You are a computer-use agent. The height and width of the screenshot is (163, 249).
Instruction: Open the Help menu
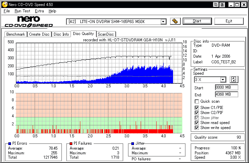tap(52, 11)
